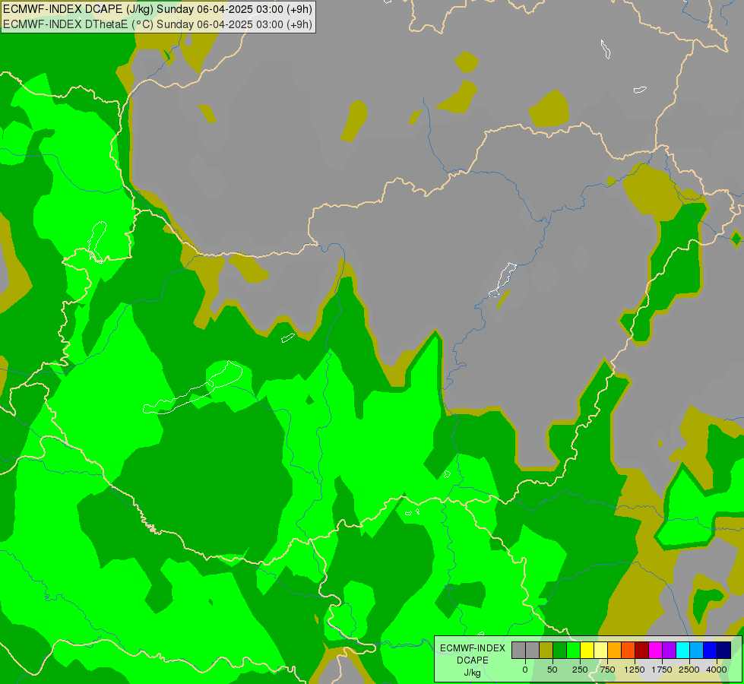Select the pale yellow legend swatch

point(600,651)
